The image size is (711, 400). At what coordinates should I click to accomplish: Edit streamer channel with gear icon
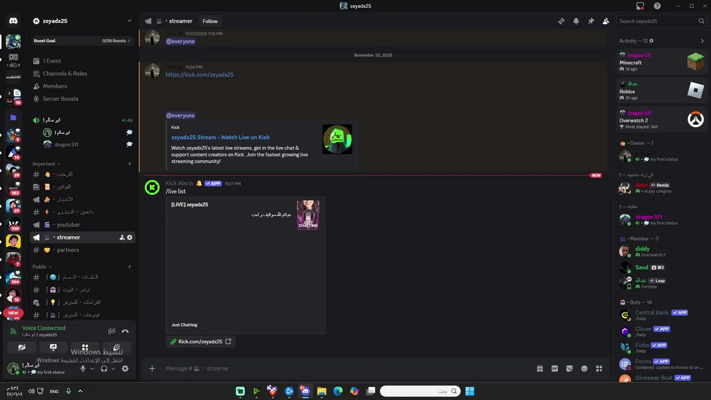tap(129, 237)
